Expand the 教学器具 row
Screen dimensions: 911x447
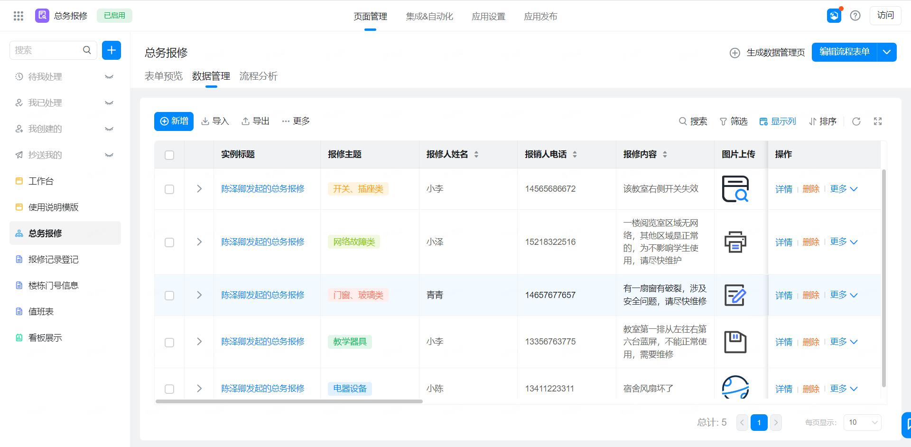(x=199, y=342)
